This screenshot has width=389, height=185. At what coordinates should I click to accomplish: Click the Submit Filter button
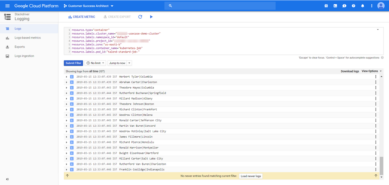click(x=73, y=63)
